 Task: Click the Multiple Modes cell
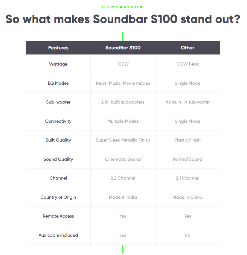[x=123, y=121]
